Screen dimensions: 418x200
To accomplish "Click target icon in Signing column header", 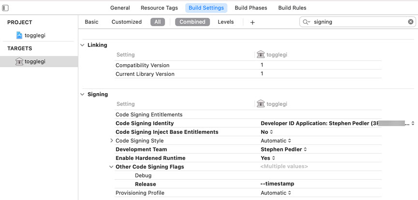I will tap(261, 104).
